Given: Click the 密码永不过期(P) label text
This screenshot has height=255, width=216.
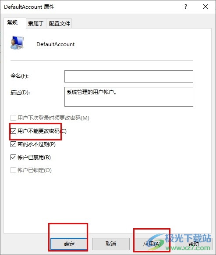Looking at the screenshot, I should [36, 144].
